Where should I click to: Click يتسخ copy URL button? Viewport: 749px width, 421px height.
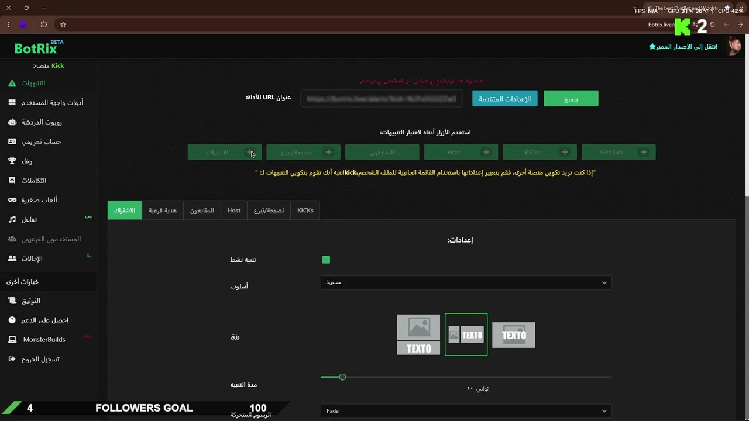(x=571, y=99)
